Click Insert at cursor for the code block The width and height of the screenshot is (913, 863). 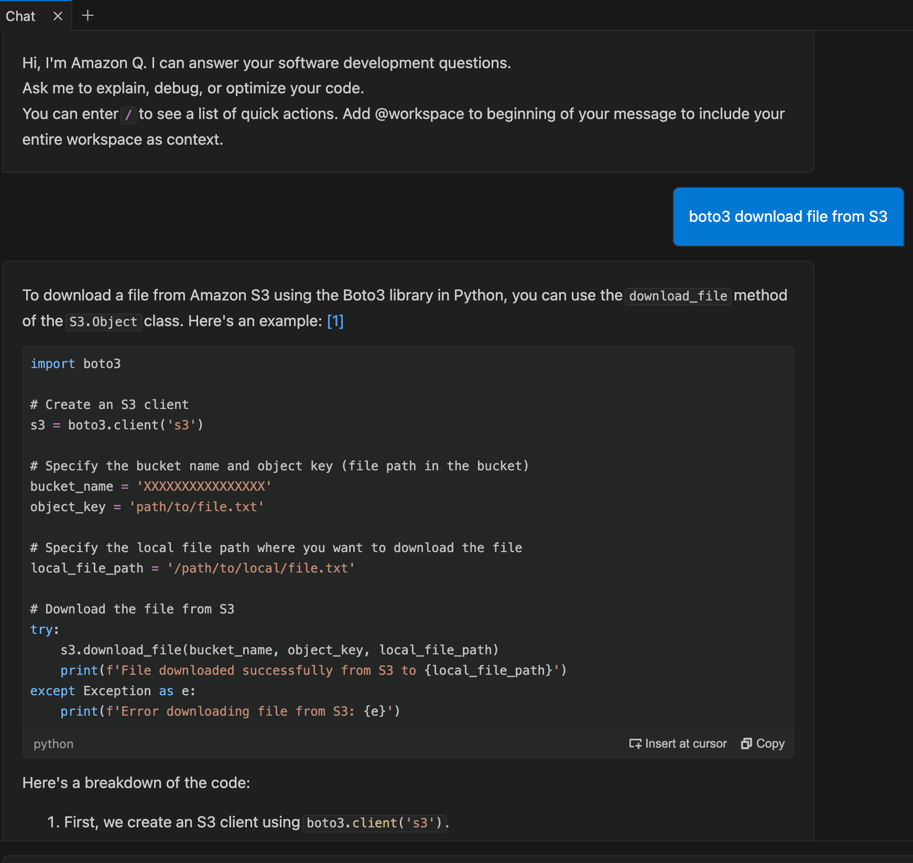click(x=678, y=743)
